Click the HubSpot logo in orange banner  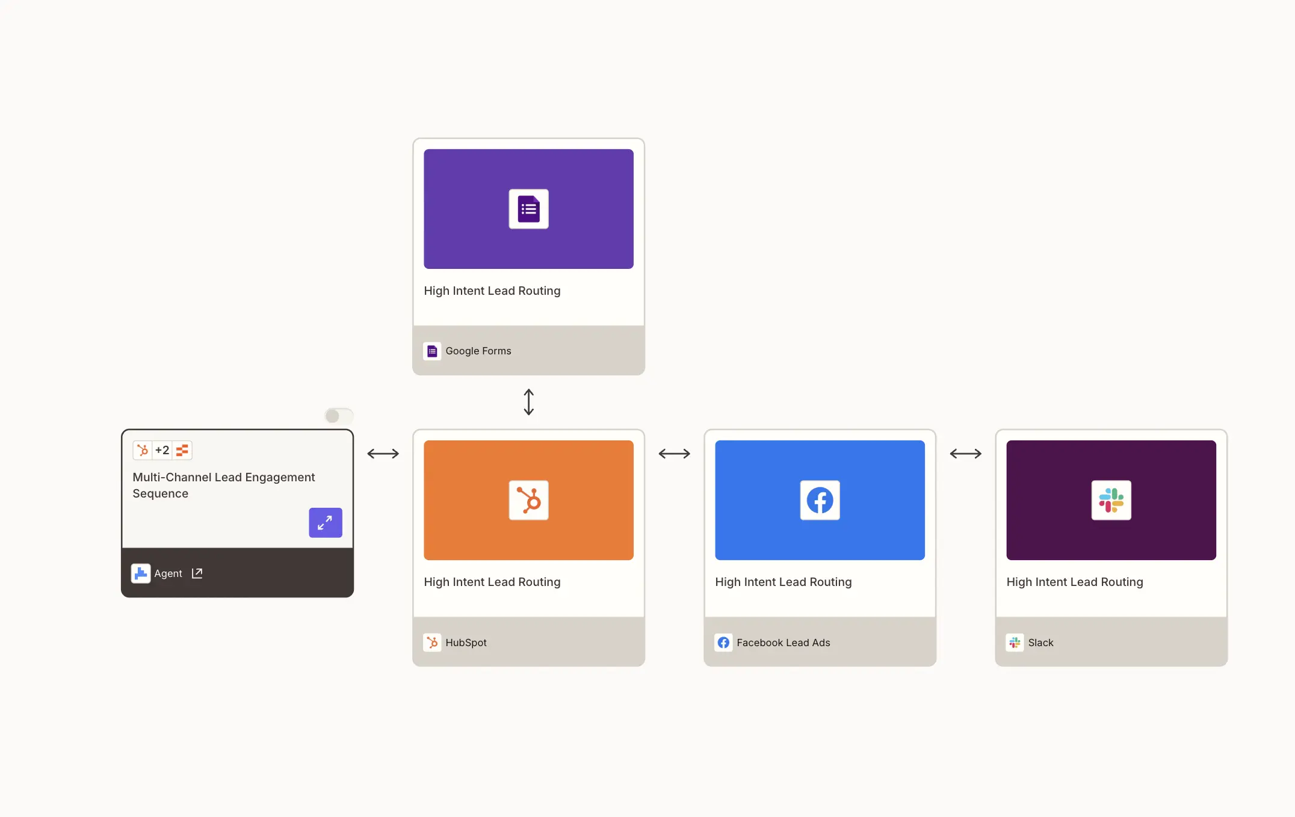(x=528, y=500)
